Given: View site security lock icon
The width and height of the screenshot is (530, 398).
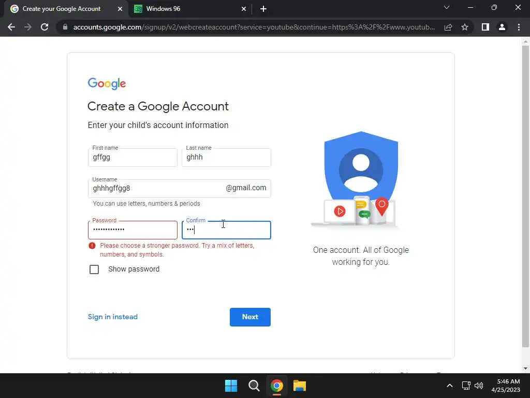Looking at the screenshot, I should click(65, 27).
